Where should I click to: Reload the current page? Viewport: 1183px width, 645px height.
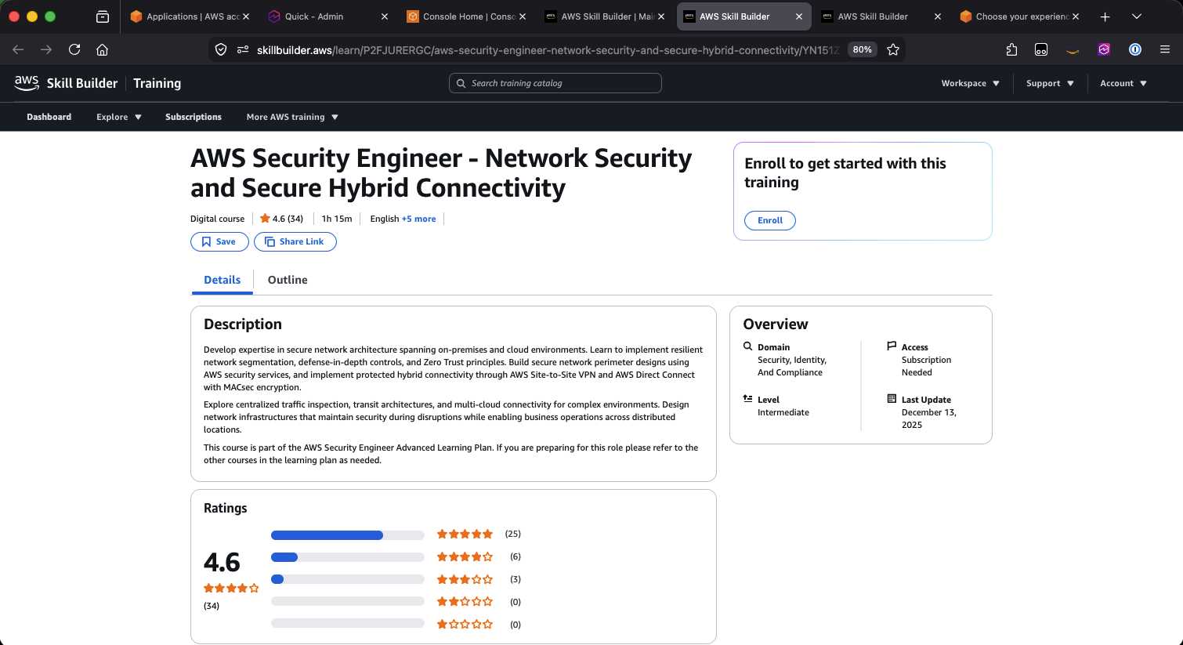point(74,49)
